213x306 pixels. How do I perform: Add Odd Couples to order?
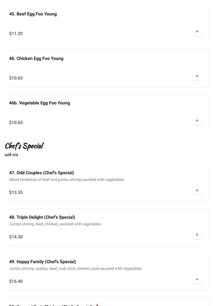tap(197, 191)
